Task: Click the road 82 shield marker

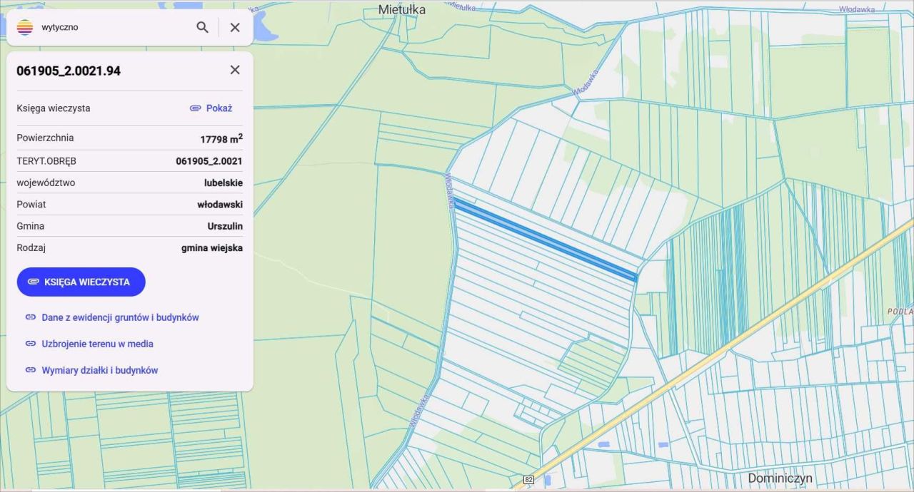Action: 528,479
